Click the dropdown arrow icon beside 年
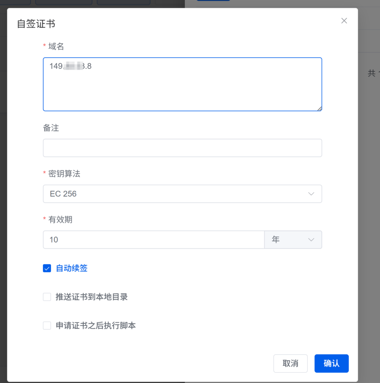 pos(310,240)
